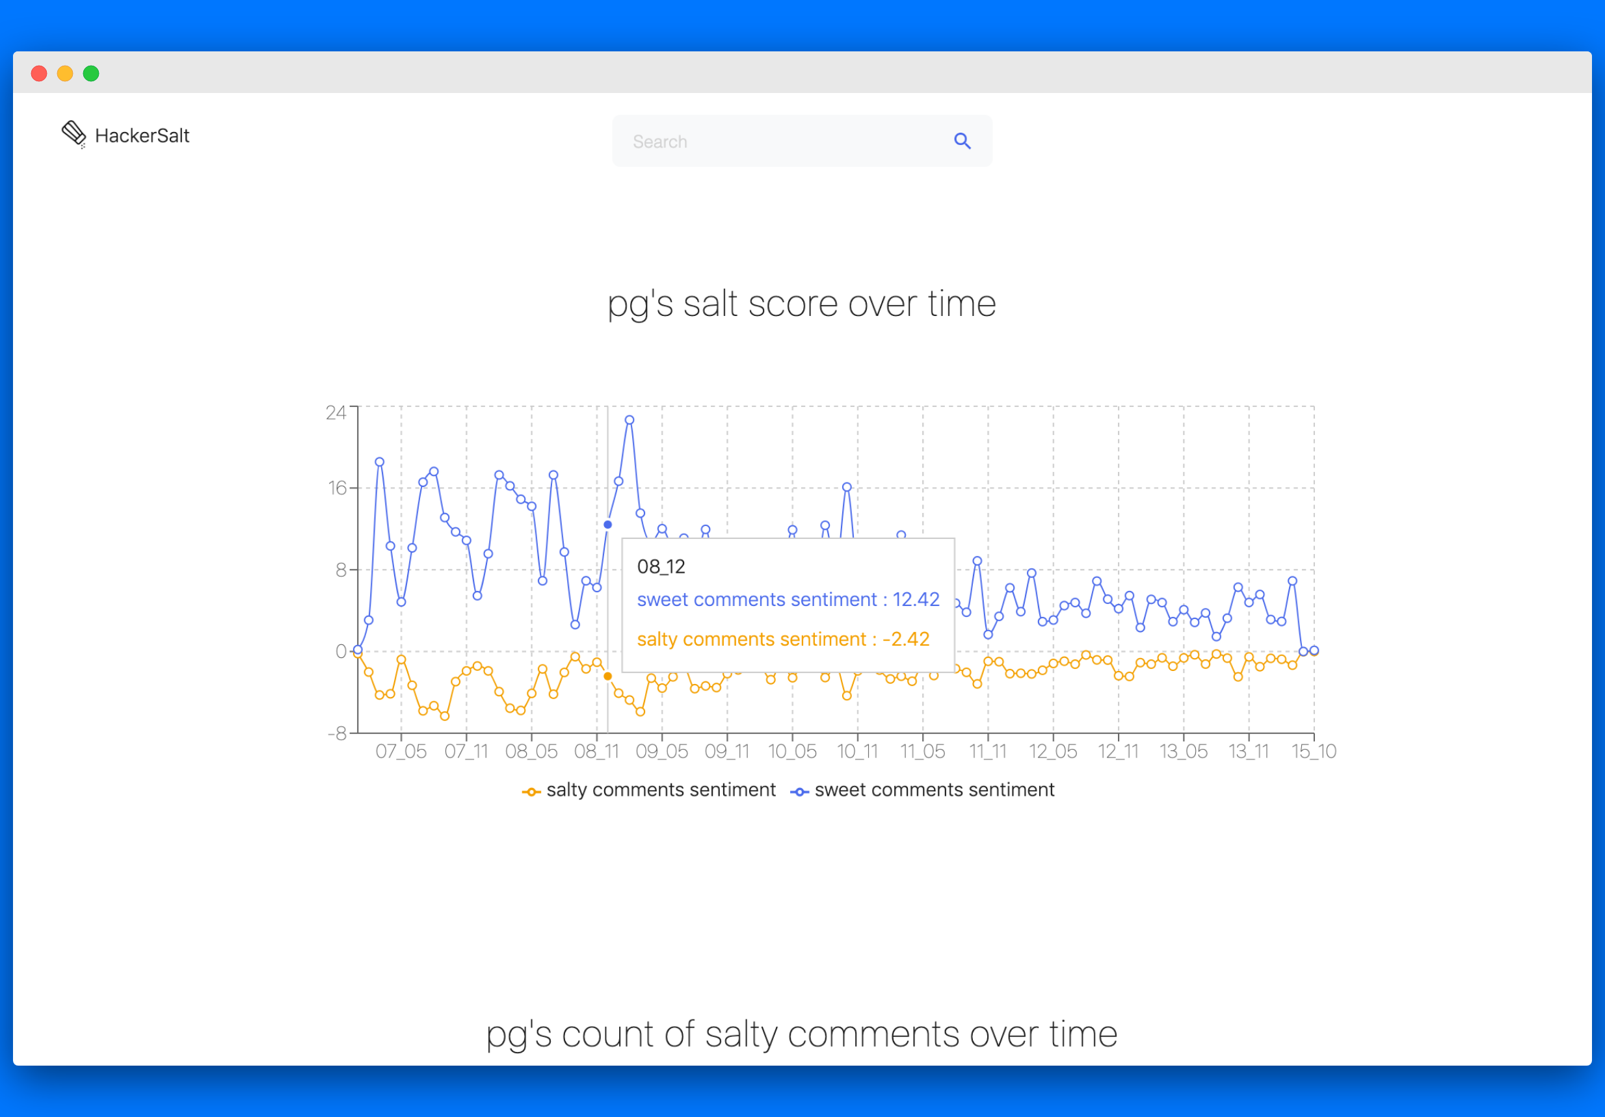This screenshot has width=1605, height=1117.
Task: Click the magnifying glass search icon
Action: pos(962,141)
